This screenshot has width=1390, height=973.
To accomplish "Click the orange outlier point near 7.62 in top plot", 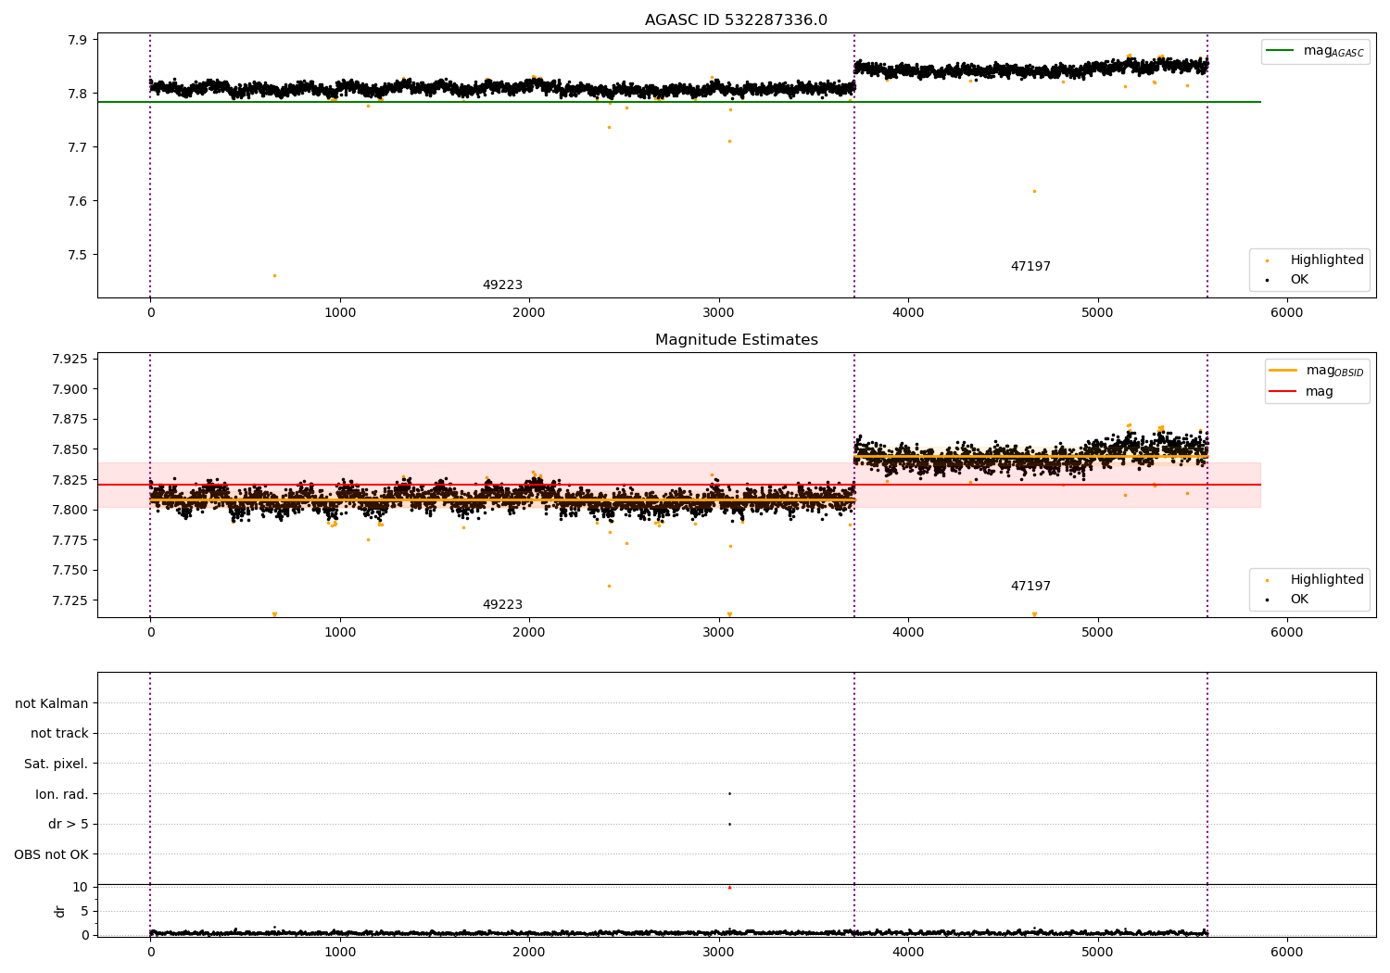I will 1034,191.
